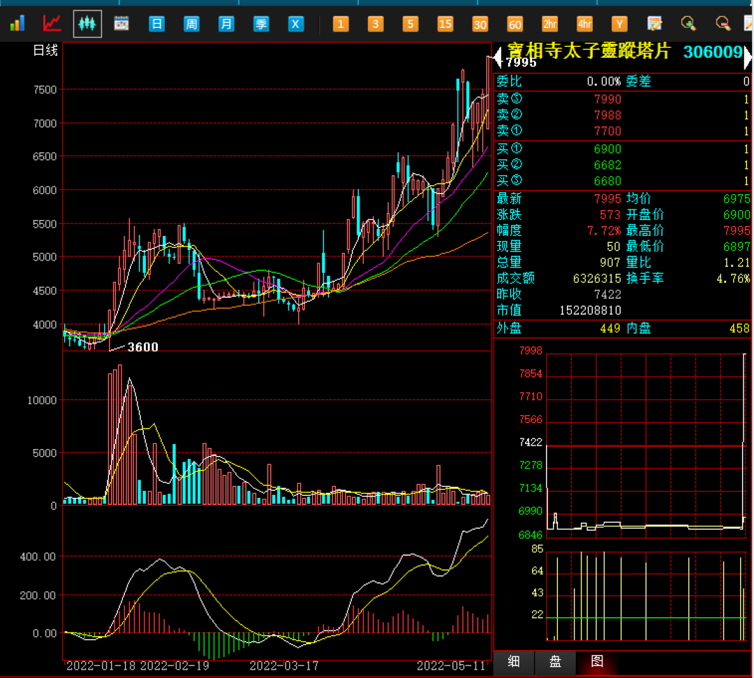Click the intraday chart 7422 baseline label
Viewport: 754px width, 678px height.
[531, 443]
